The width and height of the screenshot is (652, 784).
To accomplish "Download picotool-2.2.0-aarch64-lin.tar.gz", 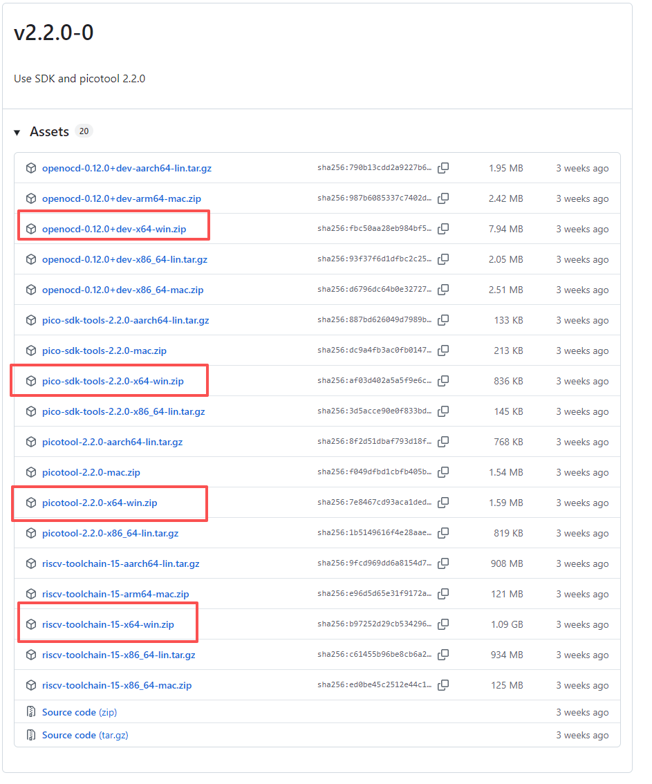I will point(113,442).
